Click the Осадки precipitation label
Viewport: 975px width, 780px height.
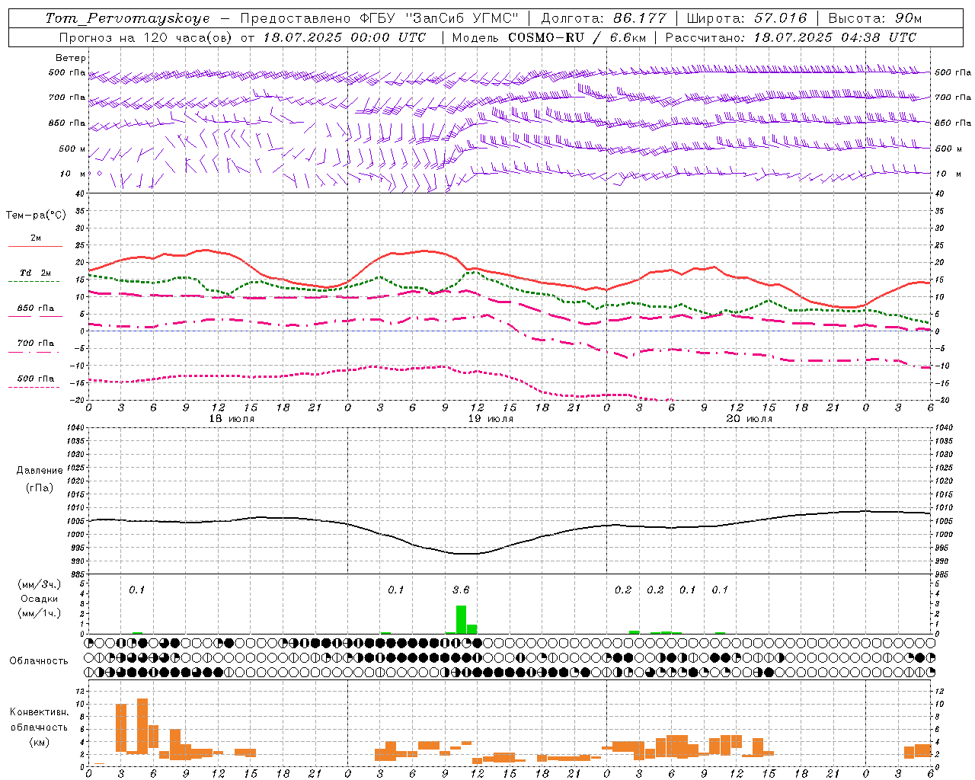click(39, 599)
